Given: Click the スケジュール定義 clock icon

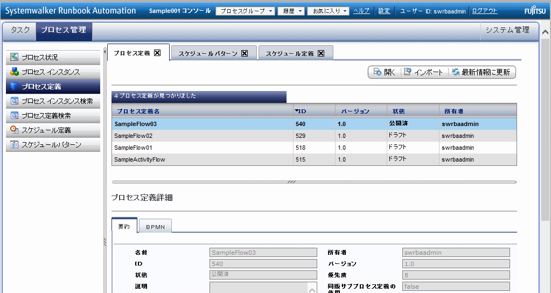Looking at the screenshot, I should point(14,130).
